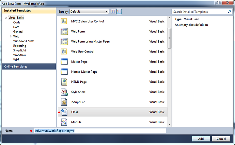Select the "Style Sheet" template name
Image resolution: width=235 pixels, height=145 pixels.
tap(78, 92)
